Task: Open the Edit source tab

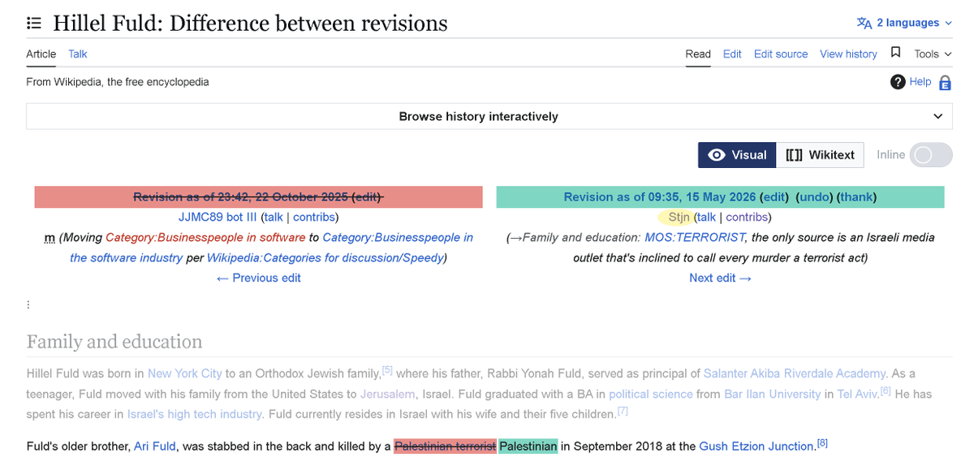Action: coord(781,54)
